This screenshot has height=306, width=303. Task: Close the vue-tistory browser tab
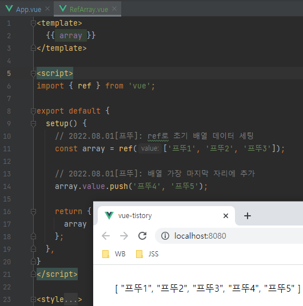coord(226,216)
